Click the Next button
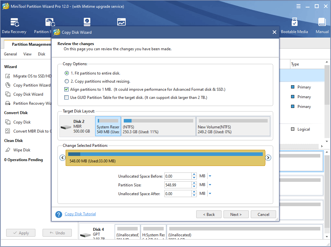Screen dimensions: 331x247 [x=236, y=214]
